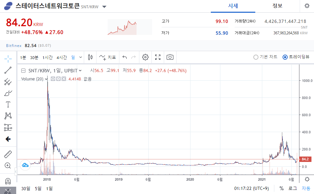Switch to the 정보 tab
This screenshot has height=194, width=314.
tap(277, 6)
